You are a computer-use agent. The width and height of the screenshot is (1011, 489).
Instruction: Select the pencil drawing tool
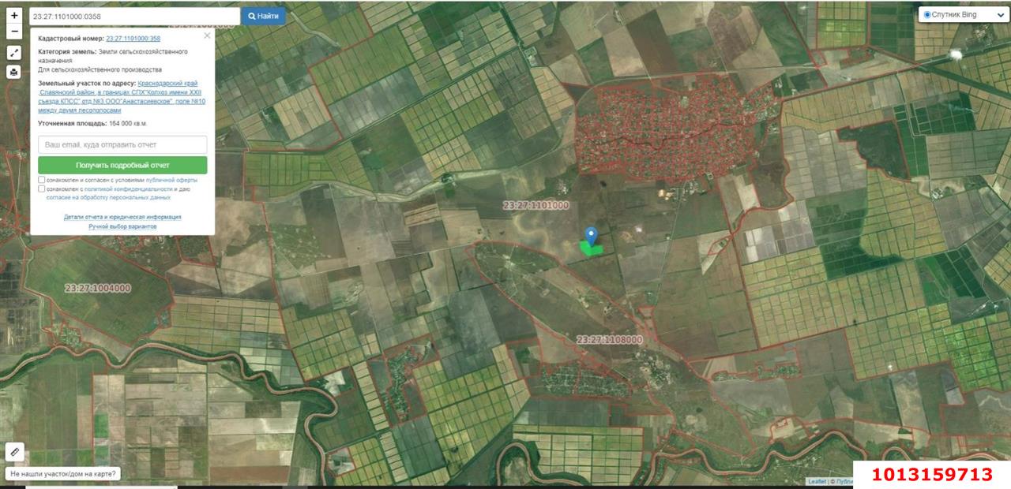pyautogui.click(x=13, y=453)
